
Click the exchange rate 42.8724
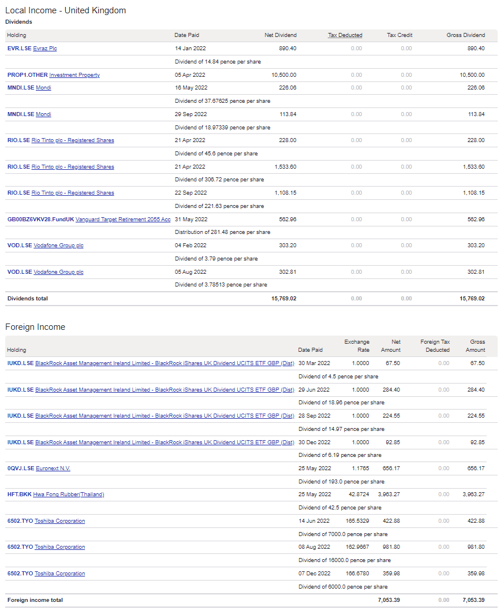[x=359, y=494]
